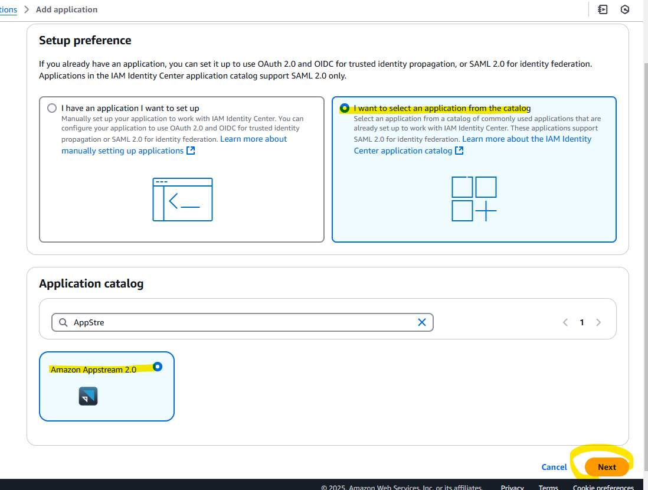Select the Amazon Appstream 2.0 radio button

[x=158, y=367]
